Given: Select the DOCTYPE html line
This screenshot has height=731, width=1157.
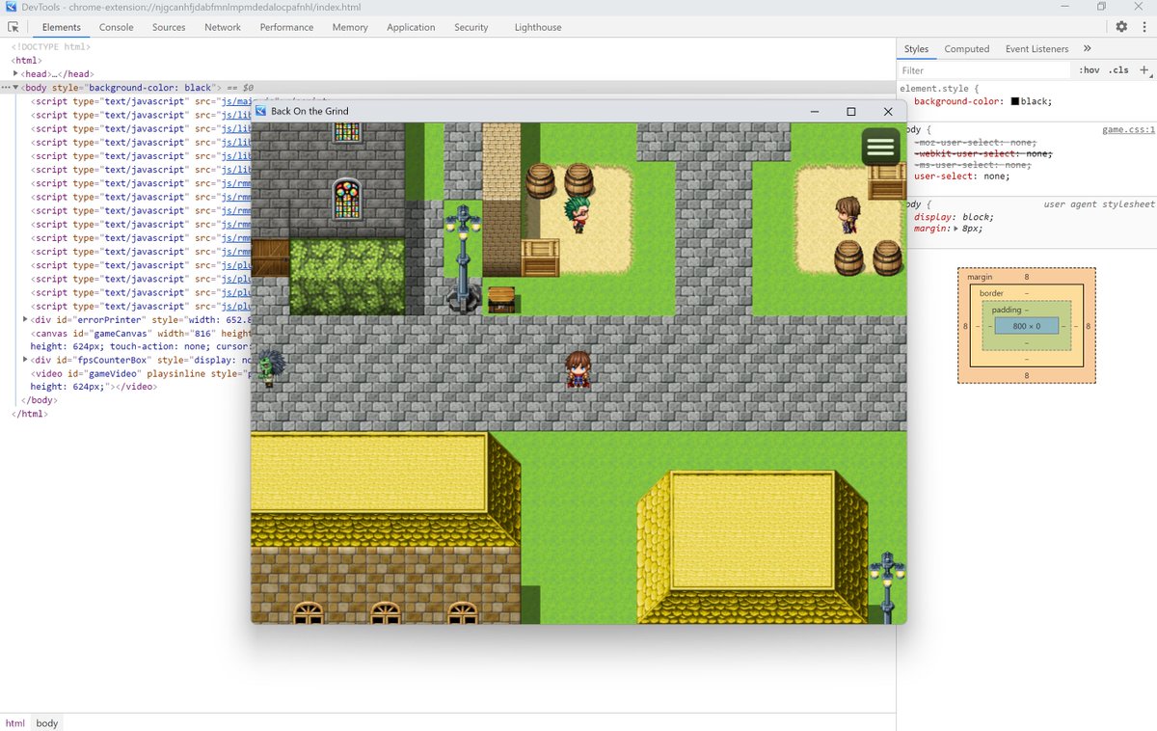Looking at the screenshot, I should [x=51, y=46].
